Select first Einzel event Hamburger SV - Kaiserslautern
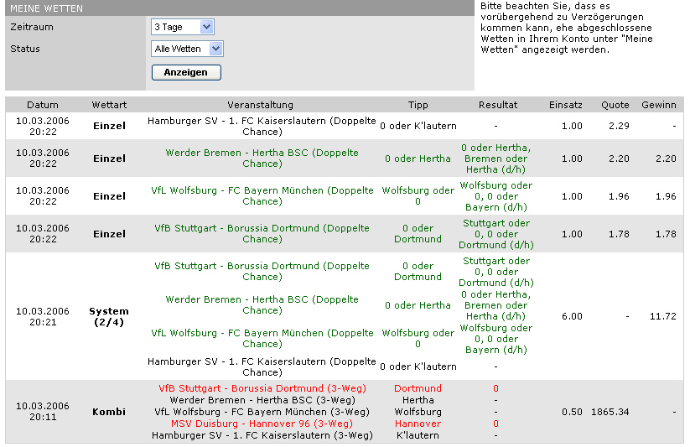The image size is (690, 447). coord(262,126)
